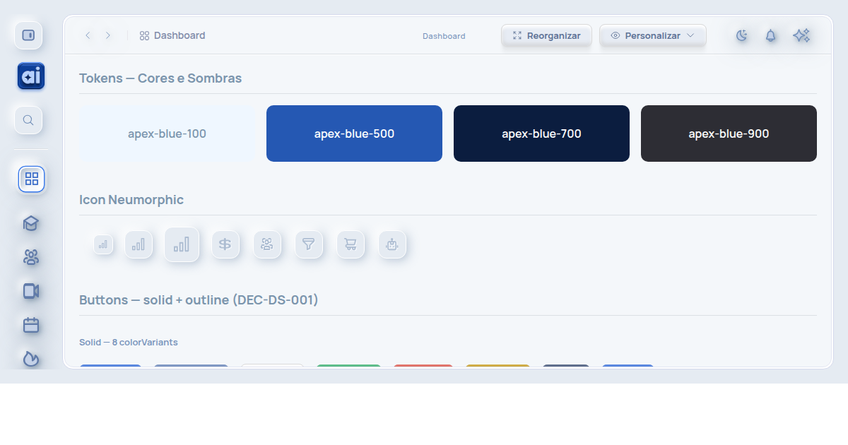Open the video camera sidebar section

31,291
